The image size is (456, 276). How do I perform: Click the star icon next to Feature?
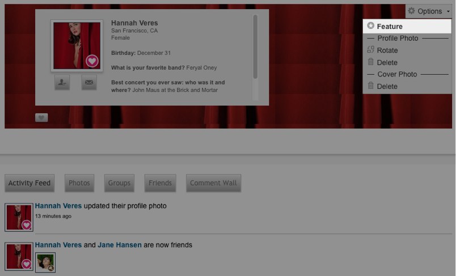(x=370, y=26)
